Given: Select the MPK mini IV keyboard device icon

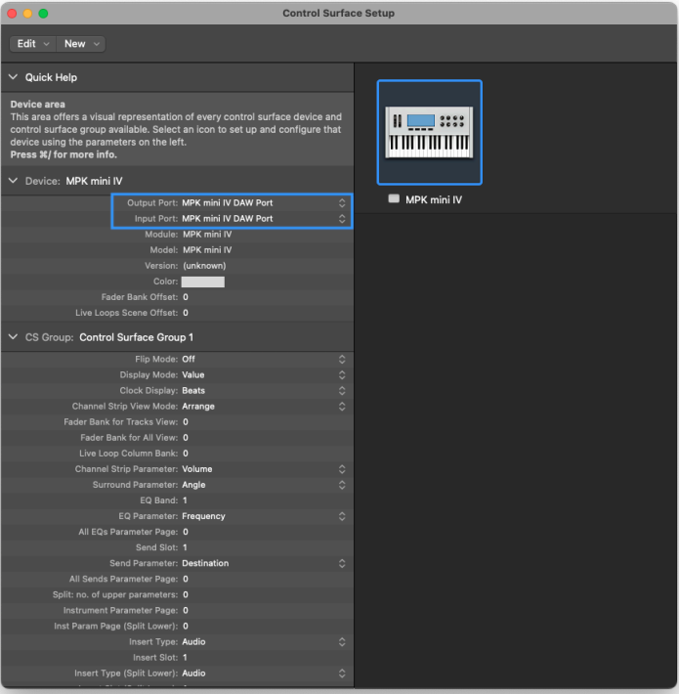Looking at the screenshot, I should [429, 132].
